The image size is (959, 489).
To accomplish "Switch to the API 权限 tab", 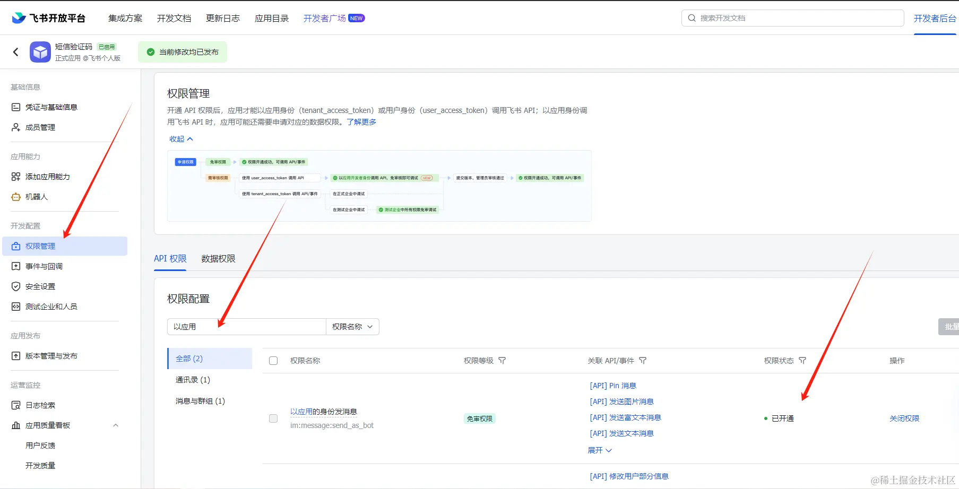I will click(170, 259).
